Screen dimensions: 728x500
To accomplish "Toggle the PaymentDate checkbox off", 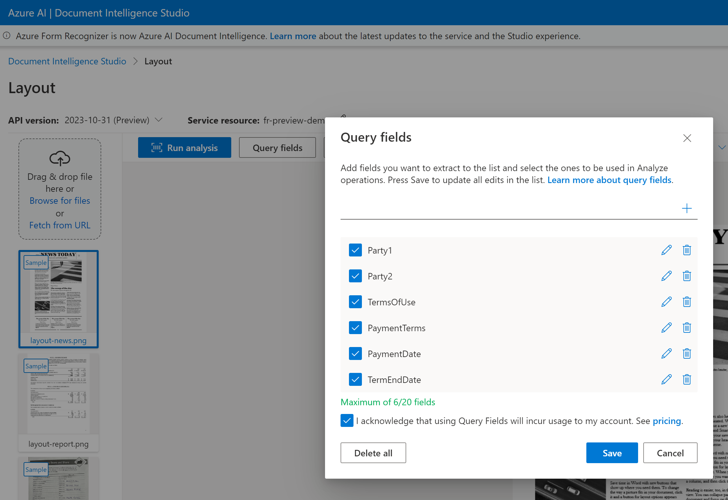I will [356, 353].
